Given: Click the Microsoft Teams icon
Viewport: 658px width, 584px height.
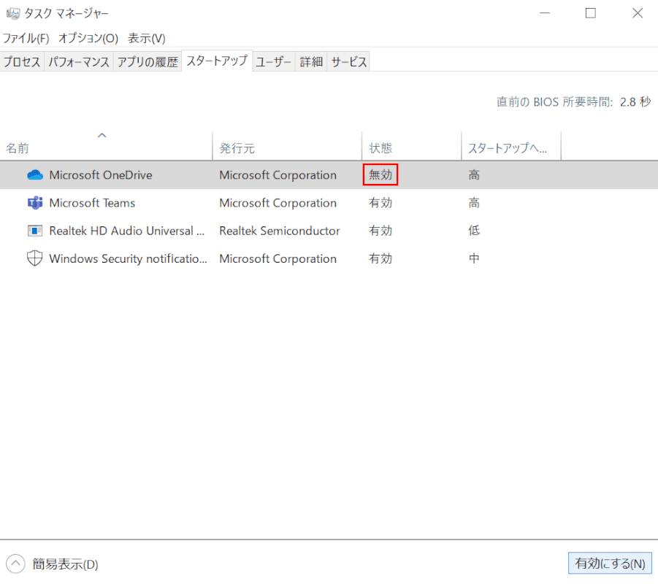Looking at the screenshot, I should pyautogui.click(x=35, y=203).
